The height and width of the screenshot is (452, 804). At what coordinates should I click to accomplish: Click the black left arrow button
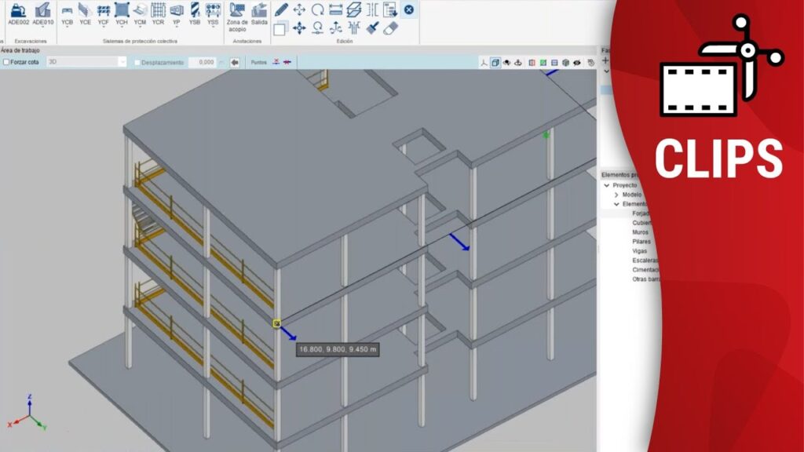[235, 62]
